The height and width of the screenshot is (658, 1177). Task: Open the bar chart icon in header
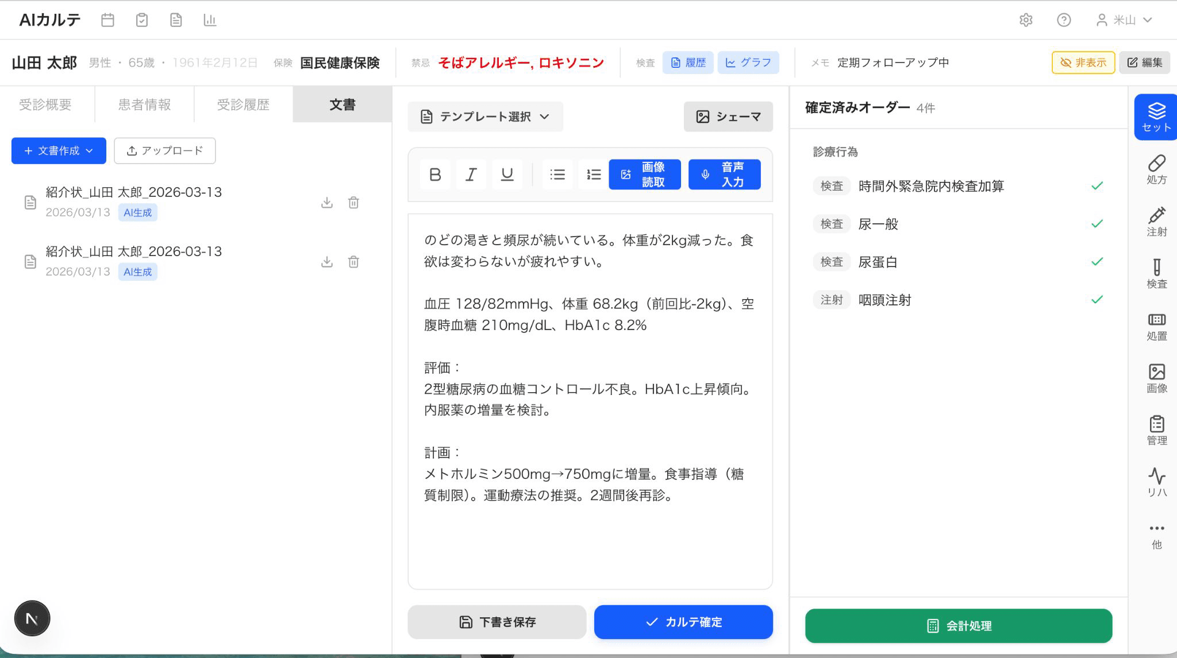coord(210,20)
